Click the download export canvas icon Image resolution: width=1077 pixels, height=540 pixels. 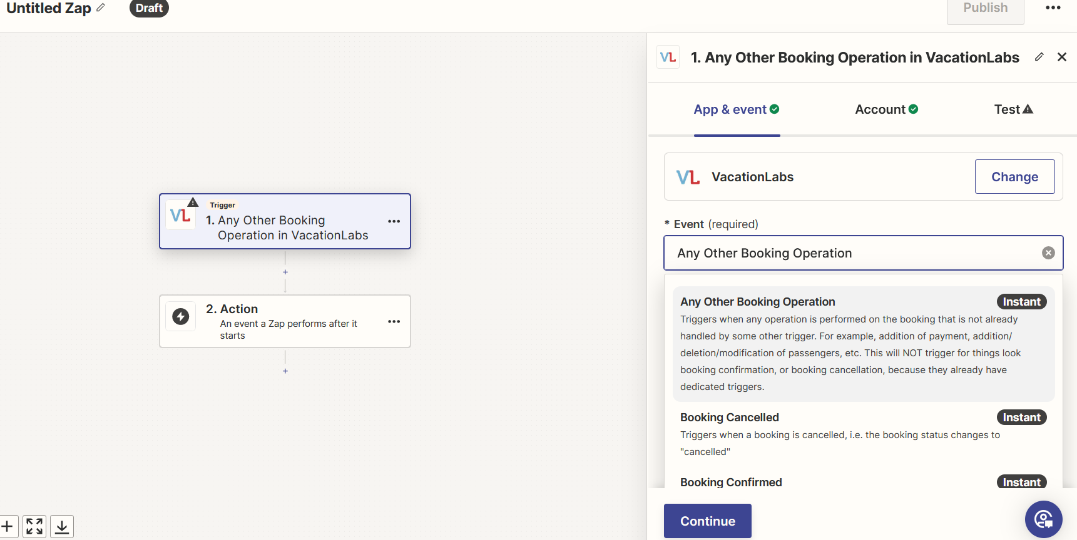[62, 526]
